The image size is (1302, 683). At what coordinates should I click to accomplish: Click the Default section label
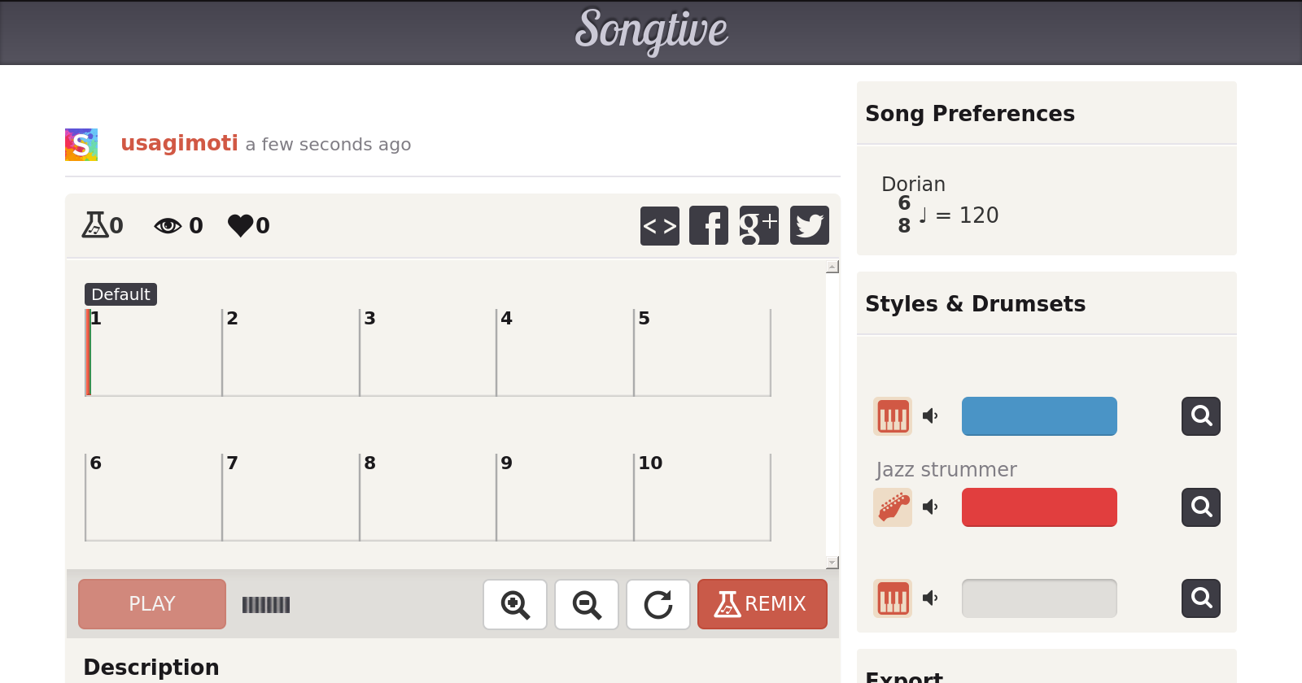(120, 294)
